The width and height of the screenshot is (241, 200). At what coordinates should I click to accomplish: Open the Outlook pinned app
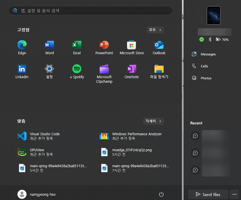(159, 47)
